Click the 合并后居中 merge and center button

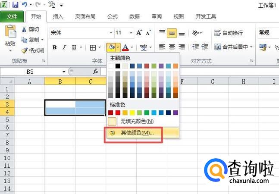[231, 47]
